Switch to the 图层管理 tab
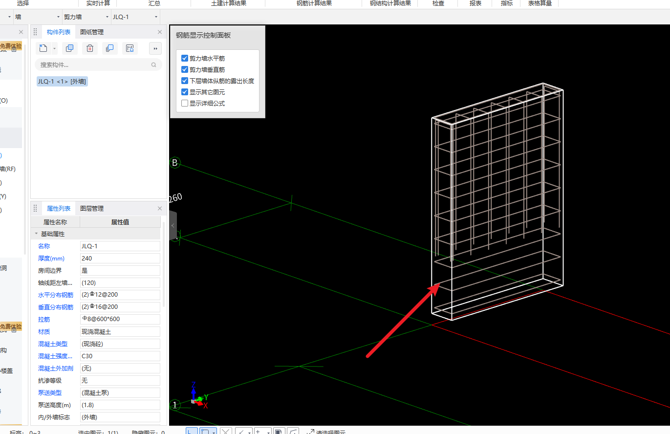This screenshot has width=670, height=434. click(x=92, y=209)
